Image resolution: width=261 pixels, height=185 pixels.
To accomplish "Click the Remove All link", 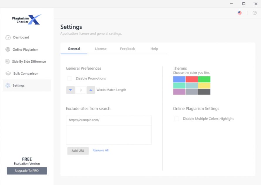I will click(100, 150).
